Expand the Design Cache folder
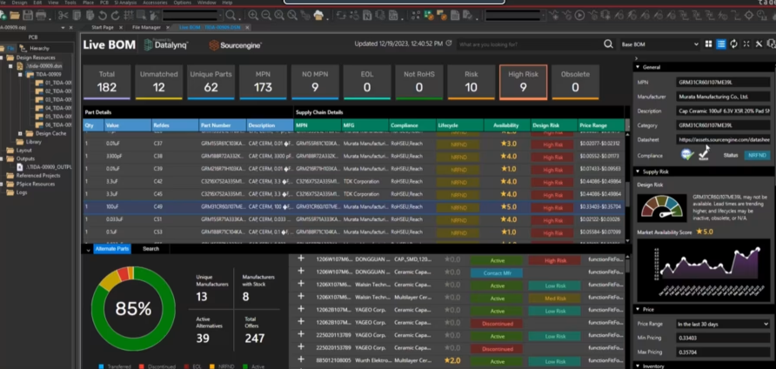776x369 pixels. click(20, 133)
